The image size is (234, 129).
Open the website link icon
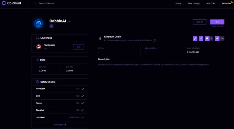195,39
